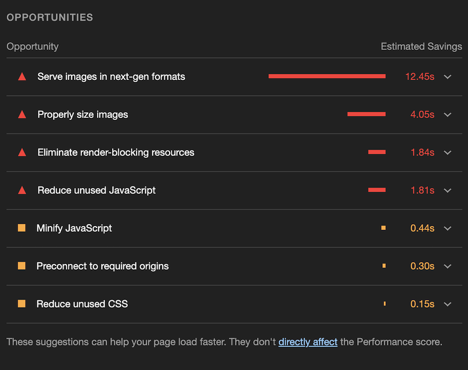Click the 12.45s savings bar
This screenshot has width=468, height=370.
(x=327, y=76)
